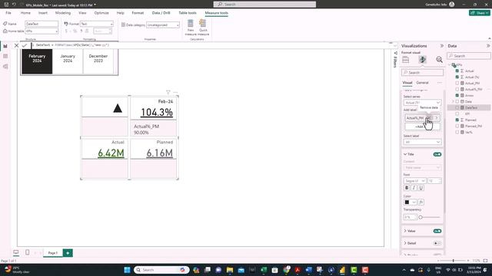Check the Actual_PM field checkbox
This screenshot has width=492, height=276.
click(x=457, y=83)
